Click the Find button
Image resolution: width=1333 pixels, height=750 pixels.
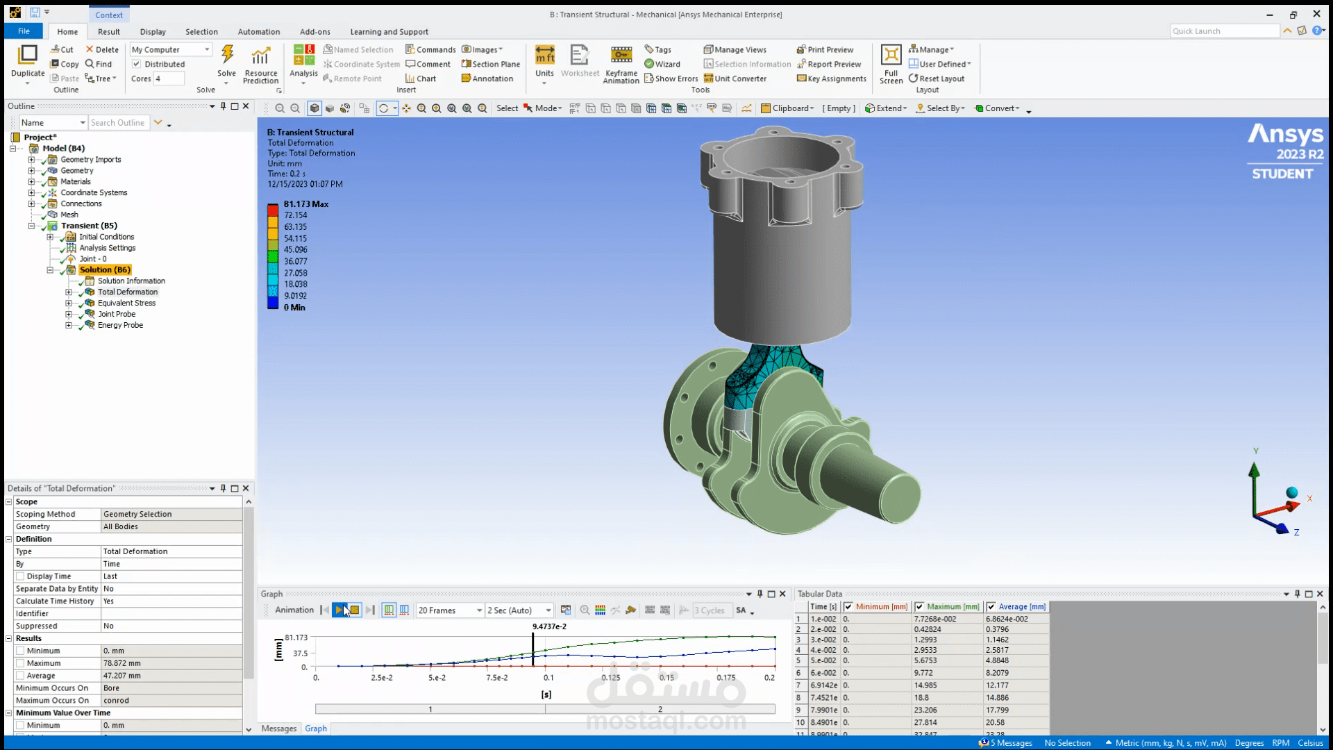click(99, 64)
